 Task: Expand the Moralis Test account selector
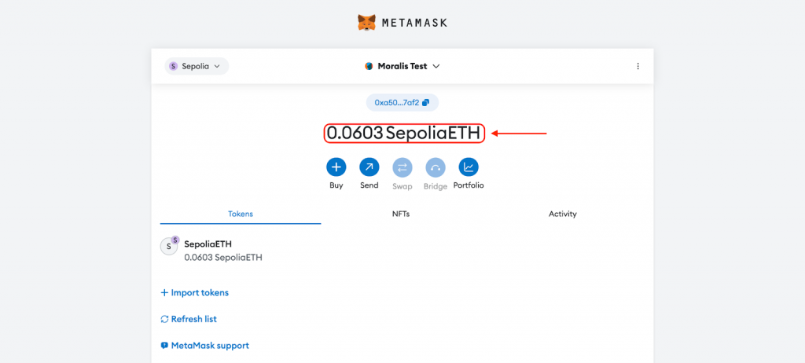402,66
